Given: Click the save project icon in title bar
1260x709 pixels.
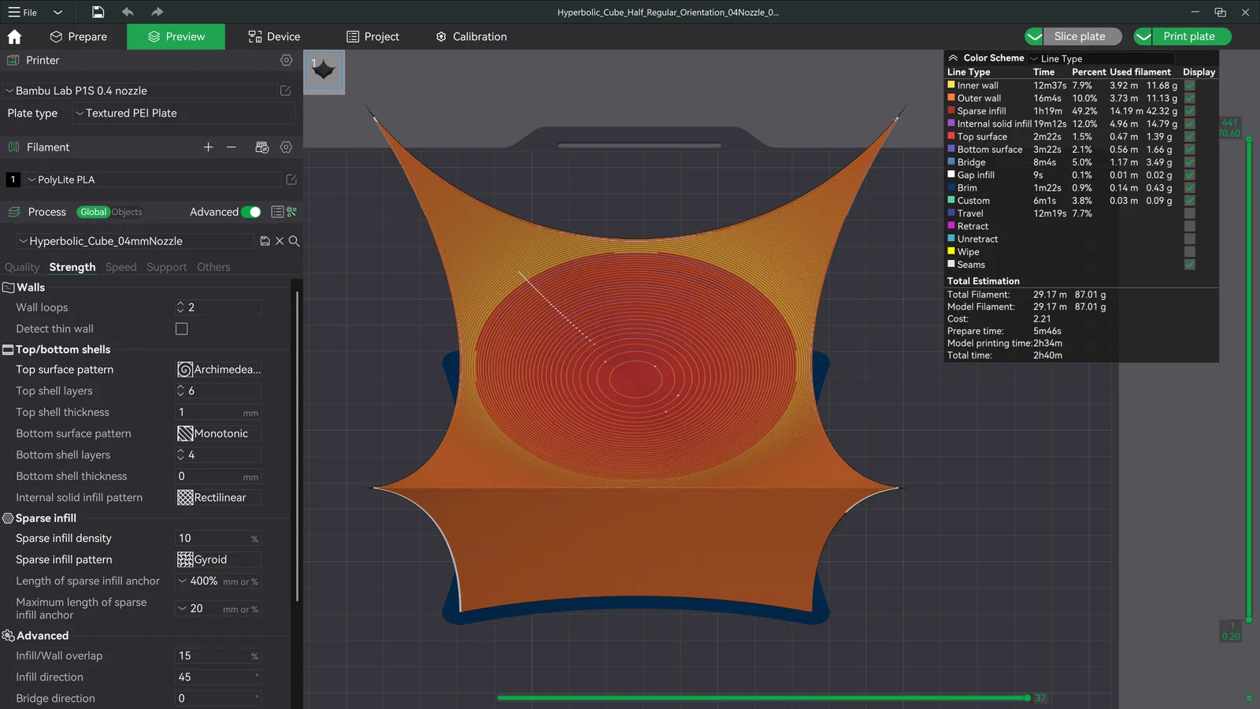Looking at the screenshot, I should (98, 12).
